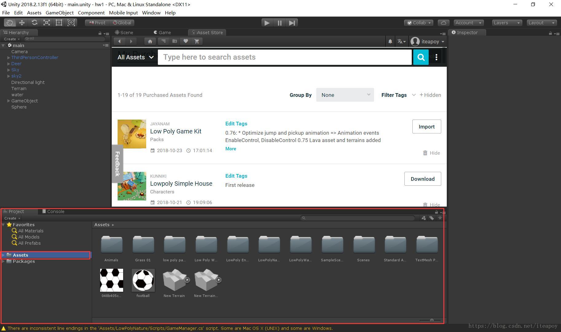Open Asset Store wishlist heart
The width and height of the screenshot is (561, 332).
pos(186,41)
